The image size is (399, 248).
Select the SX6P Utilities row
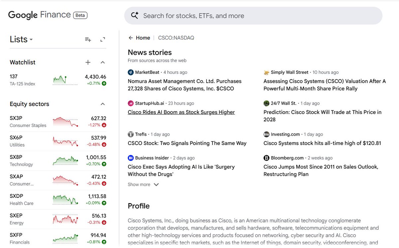click(58, 141)
